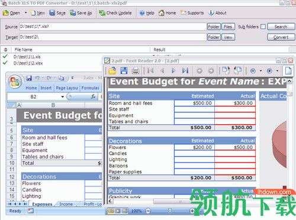Switch to Excel Insert tab
This screenshot has height=220, width=296.
(x=46, y=88)
